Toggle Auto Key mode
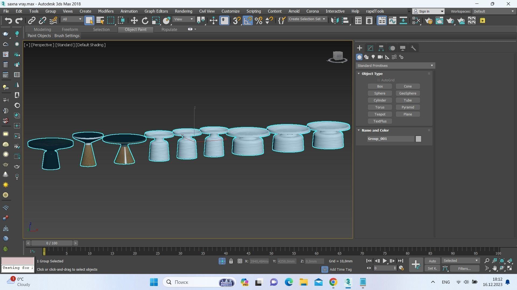This screenshot has height=290, width=517. 432,261
